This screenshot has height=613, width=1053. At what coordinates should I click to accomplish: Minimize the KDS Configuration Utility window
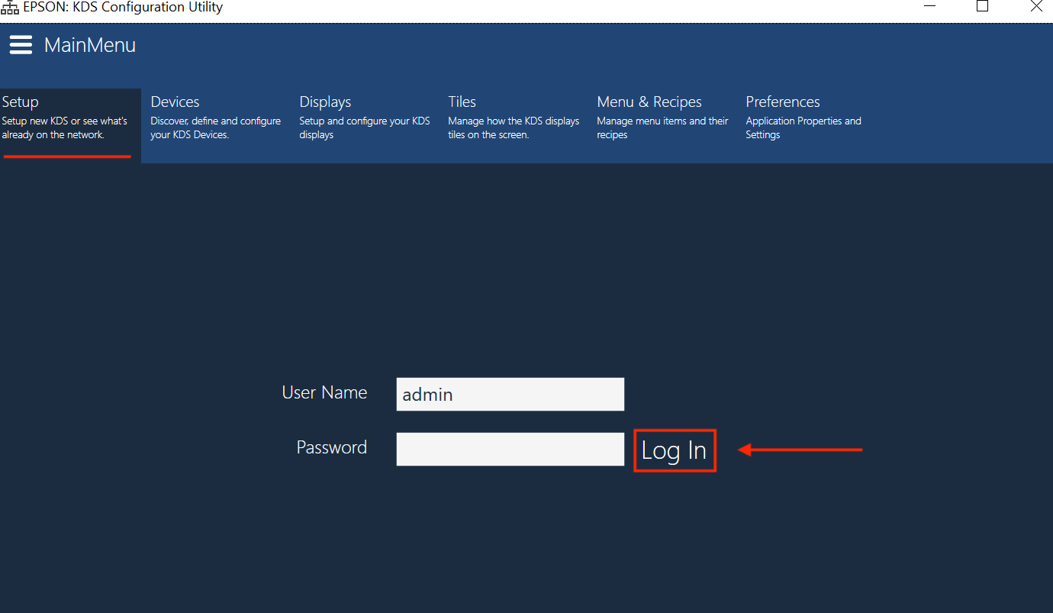(930, 7)
